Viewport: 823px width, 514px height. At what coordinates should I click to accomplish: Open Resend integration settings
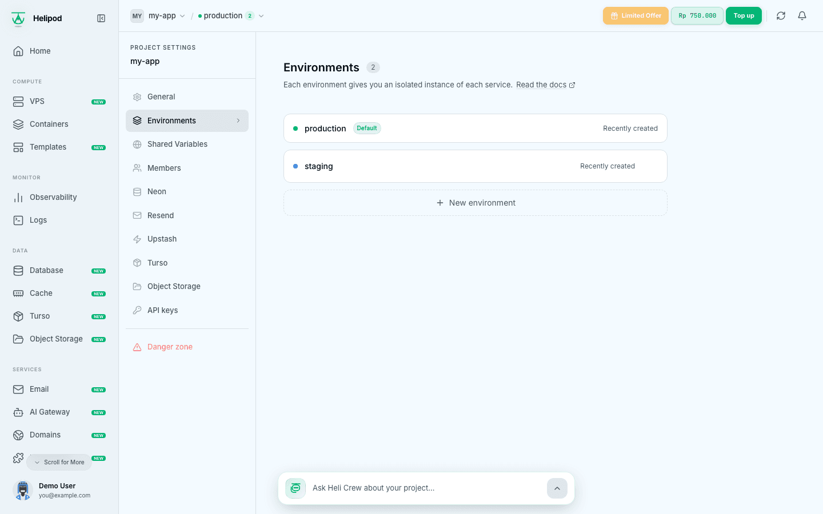point(187,215)
